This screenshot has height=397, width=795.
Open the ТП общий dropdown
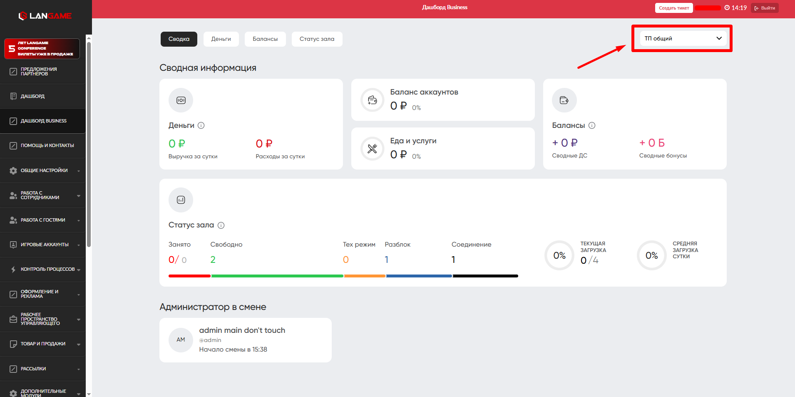[682, 38]
